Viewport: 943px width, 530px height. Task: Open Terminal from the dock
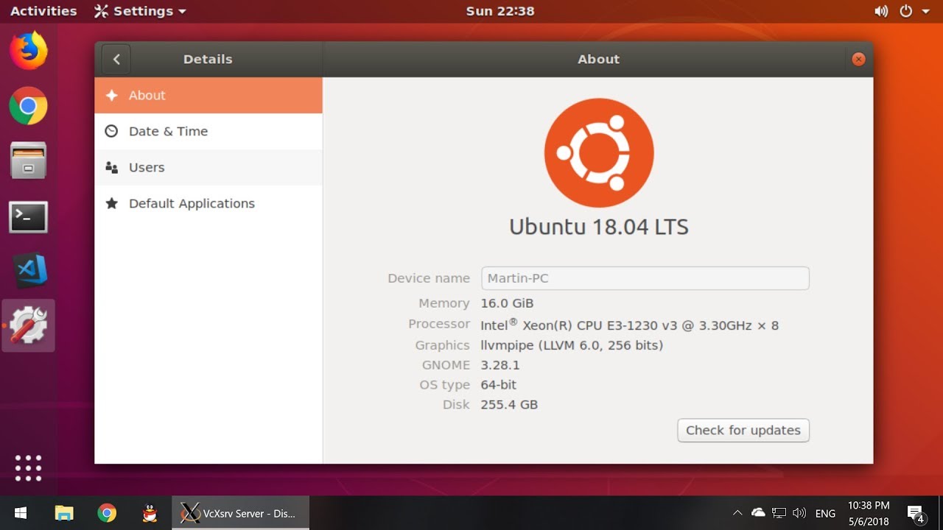coord(28,217)
